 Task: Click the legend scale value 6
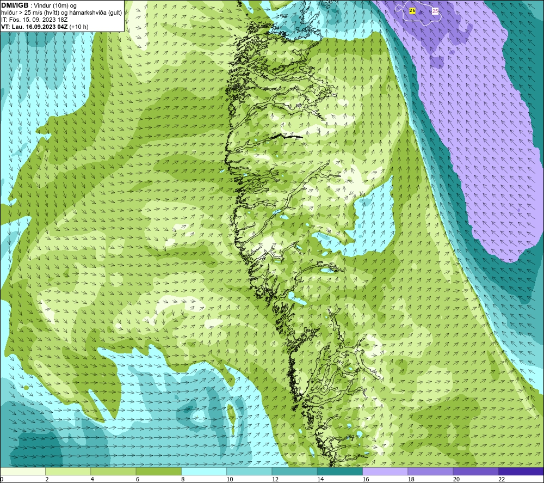(x=138, y=480)
